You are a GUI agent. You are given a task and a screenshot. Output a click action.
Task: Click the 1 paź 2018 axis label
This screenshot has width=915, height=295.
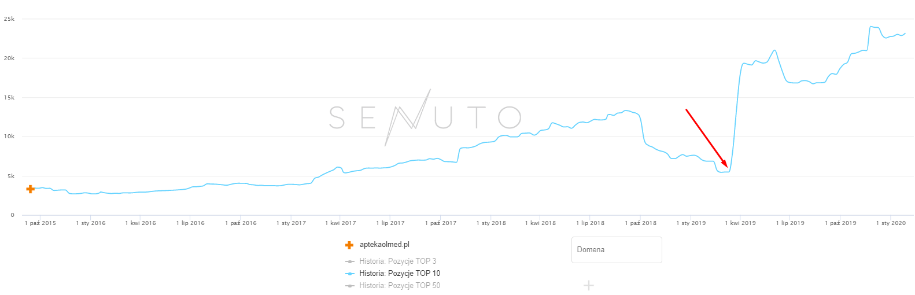(x=640, y=223)
